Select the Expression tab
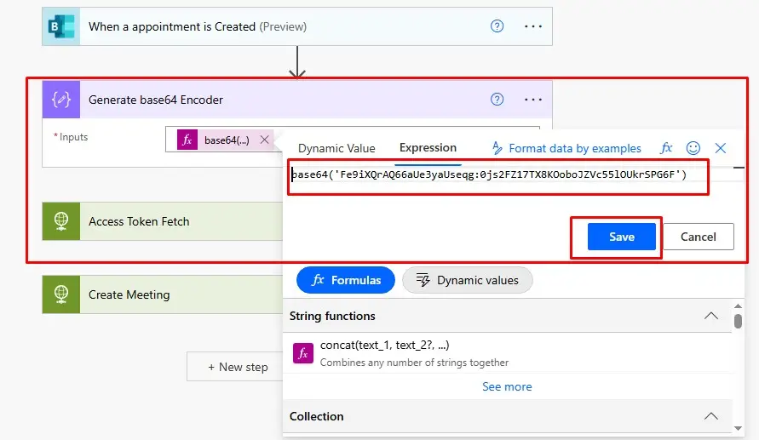The image size is (759, 440). pyautogui.click(x=428, y=147)
